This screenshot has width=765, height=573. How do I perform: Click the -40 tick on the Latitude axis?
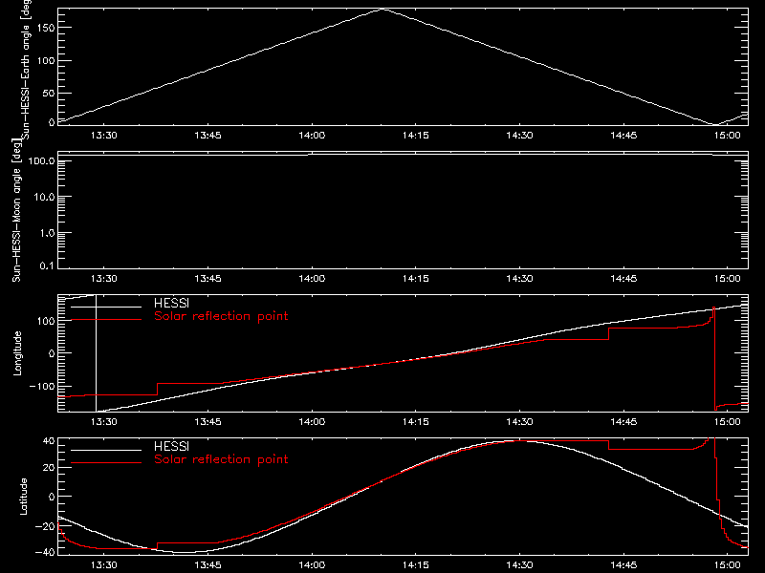coord(45,552)
